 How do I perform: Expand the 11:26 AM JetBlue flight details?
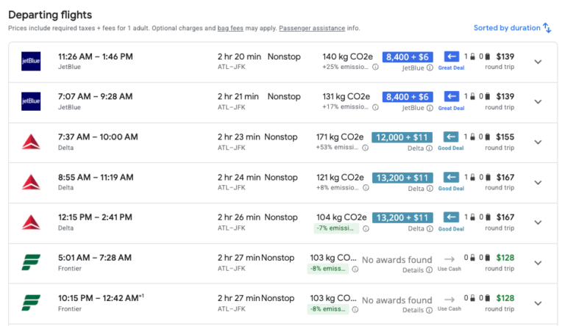tap(538, 62)
